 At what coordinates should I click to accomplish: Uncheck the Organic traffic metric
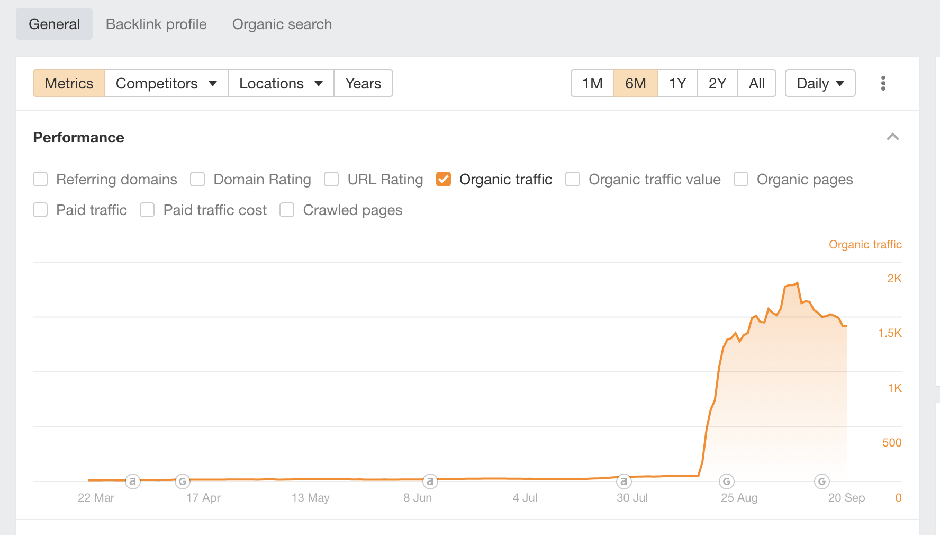[444, 179]
